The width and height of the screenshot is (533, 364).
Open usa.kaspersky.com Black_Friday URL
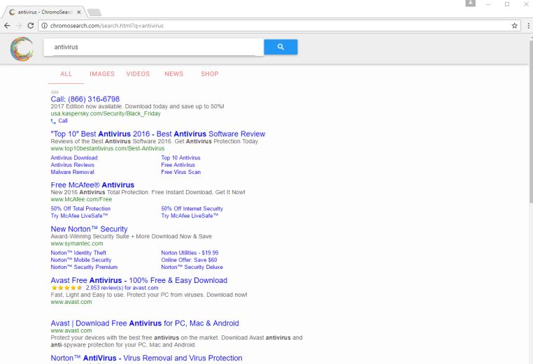[106, 113]
